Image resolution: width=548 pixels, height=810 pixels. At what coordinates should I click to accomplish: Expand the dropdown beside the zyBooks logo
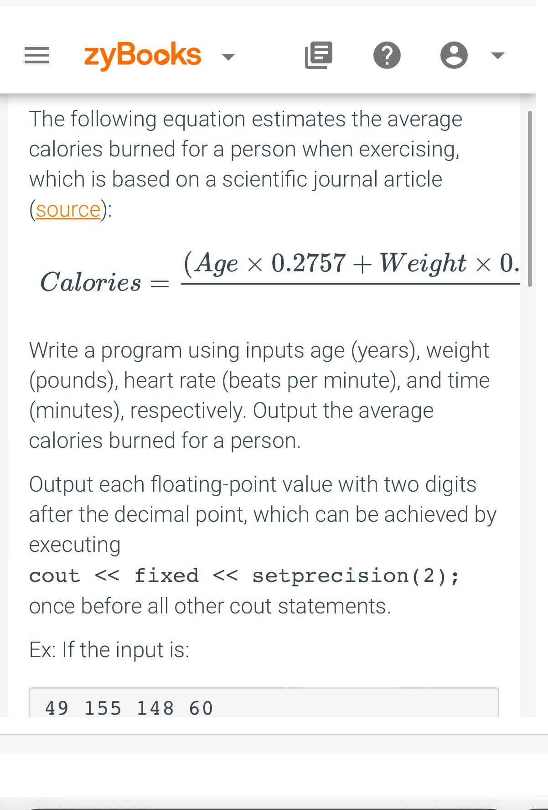click(x=229, y=57)
